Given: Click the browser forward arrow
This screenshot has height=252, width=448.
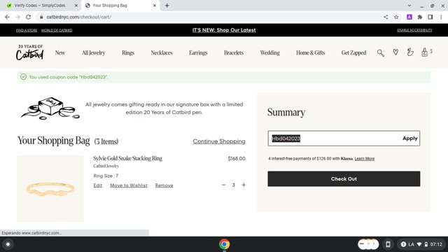Looking at the screenshot, I should click(17, 17).
